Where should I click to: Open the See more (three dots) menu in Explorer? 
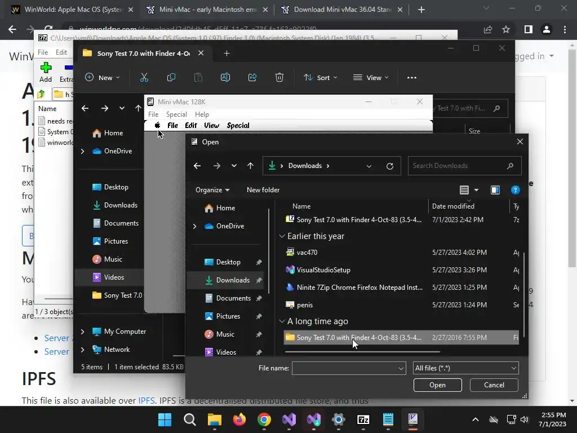coord(412,78)
